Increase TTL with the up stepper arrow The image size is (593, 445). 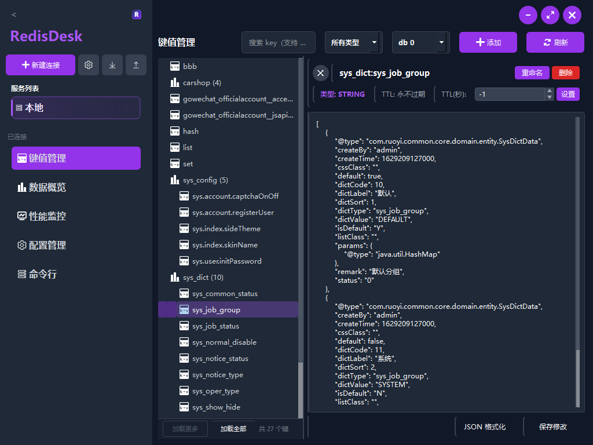tap(550, 91)
